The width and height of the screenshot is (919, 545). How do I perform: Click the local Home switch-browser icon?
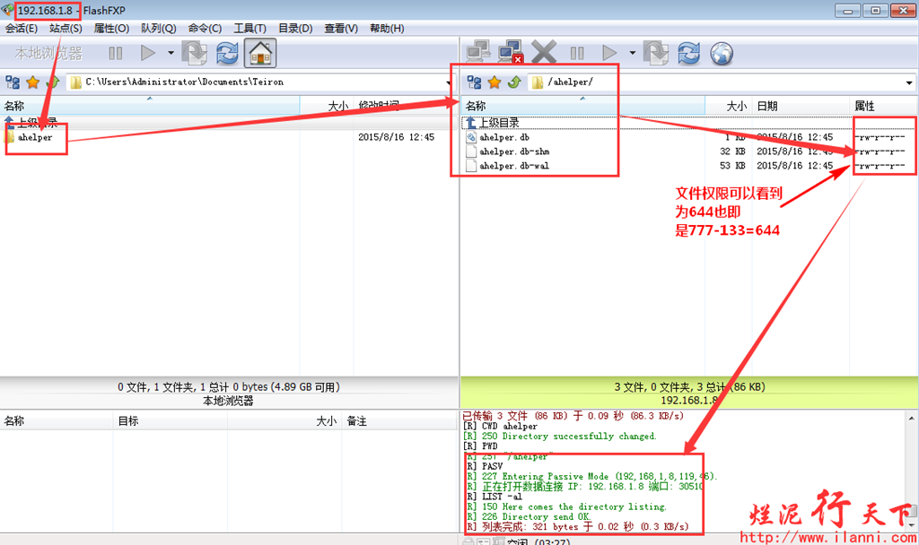(x=260, y=53)
